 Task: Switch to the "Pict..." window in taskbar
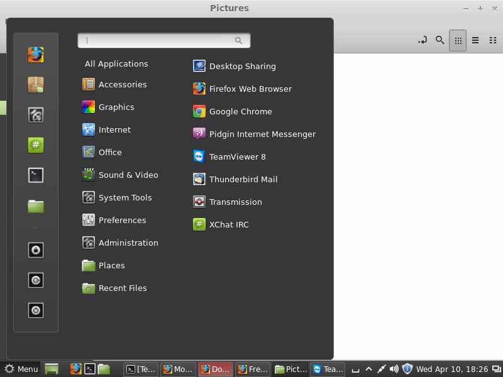coord(290,369)
